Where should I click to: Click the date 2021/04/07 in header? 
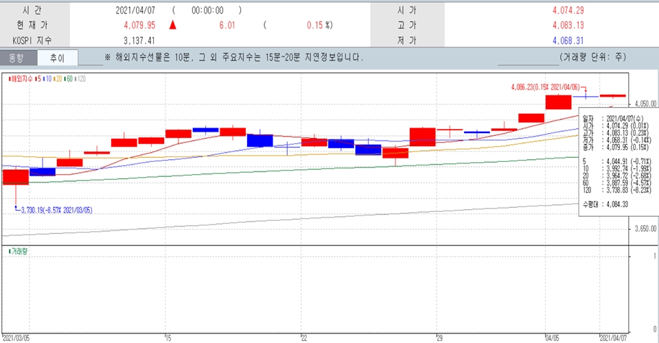coord(135,10)
